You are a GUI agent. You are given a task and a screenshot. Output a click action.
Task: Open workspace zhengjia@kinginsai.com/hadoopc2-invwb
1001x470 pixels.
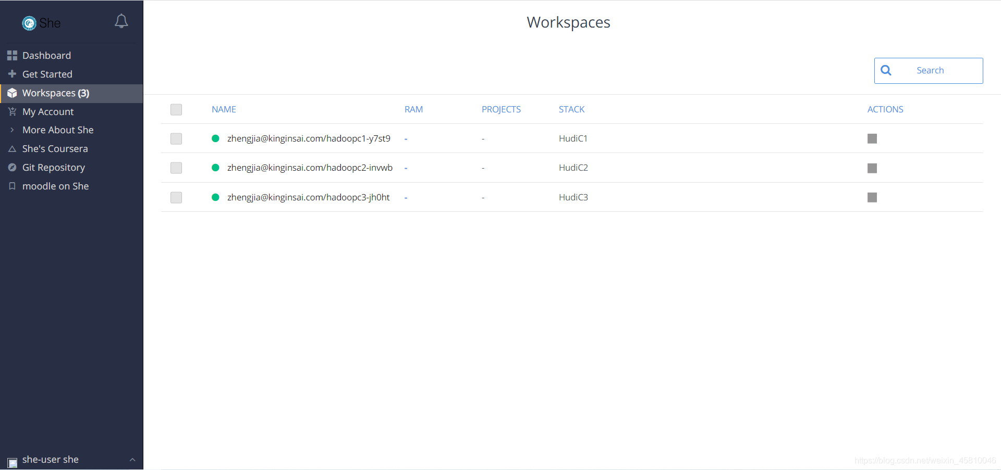pyautogui.click(x=310, y=168)
